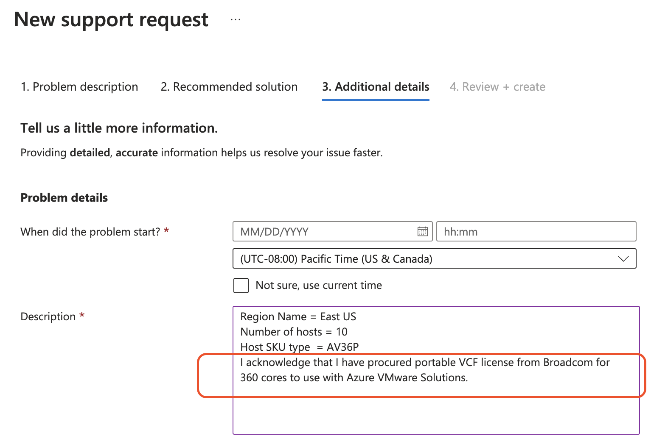Click the 'Description' field label
The height and width of the screenshot is (444, 651).
coord(48,317)
